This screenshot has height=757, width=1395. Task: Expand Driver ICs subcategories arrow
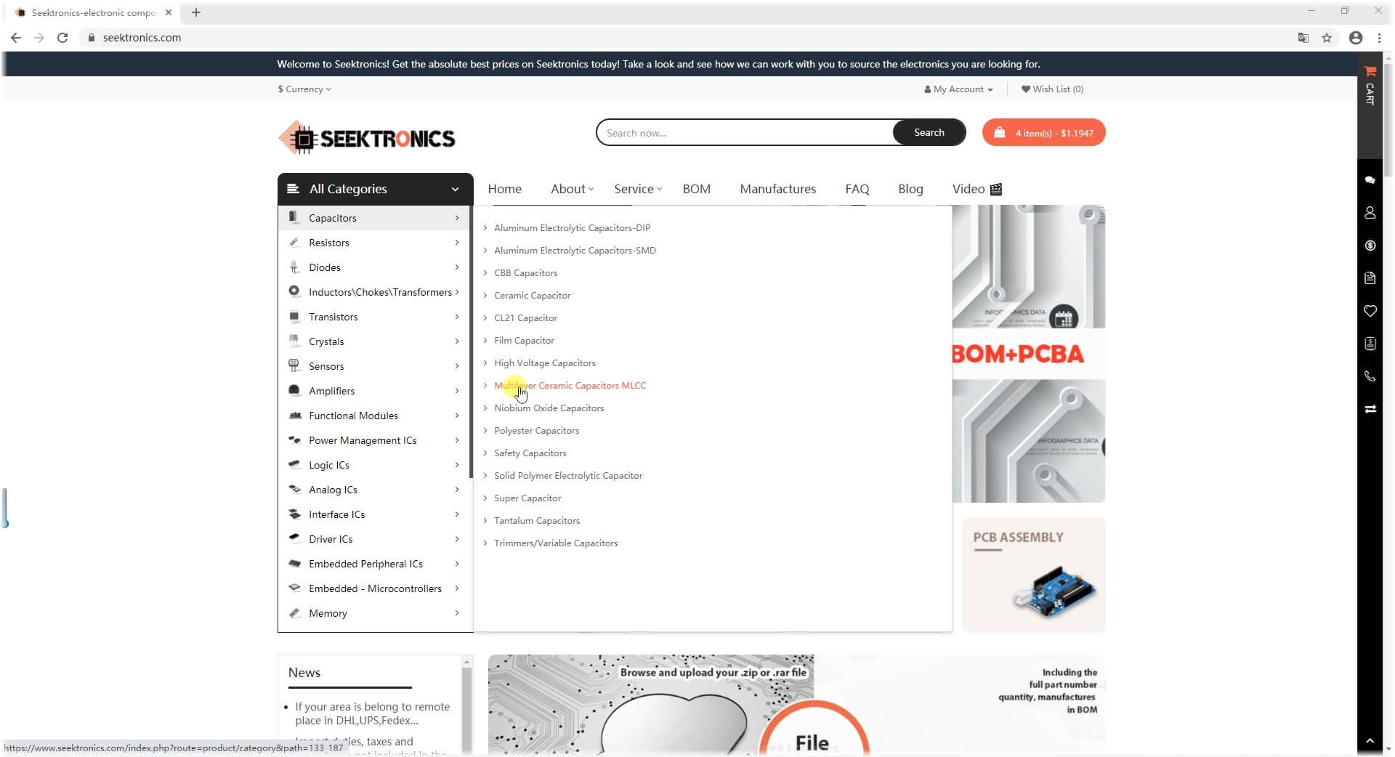point(457,539)
